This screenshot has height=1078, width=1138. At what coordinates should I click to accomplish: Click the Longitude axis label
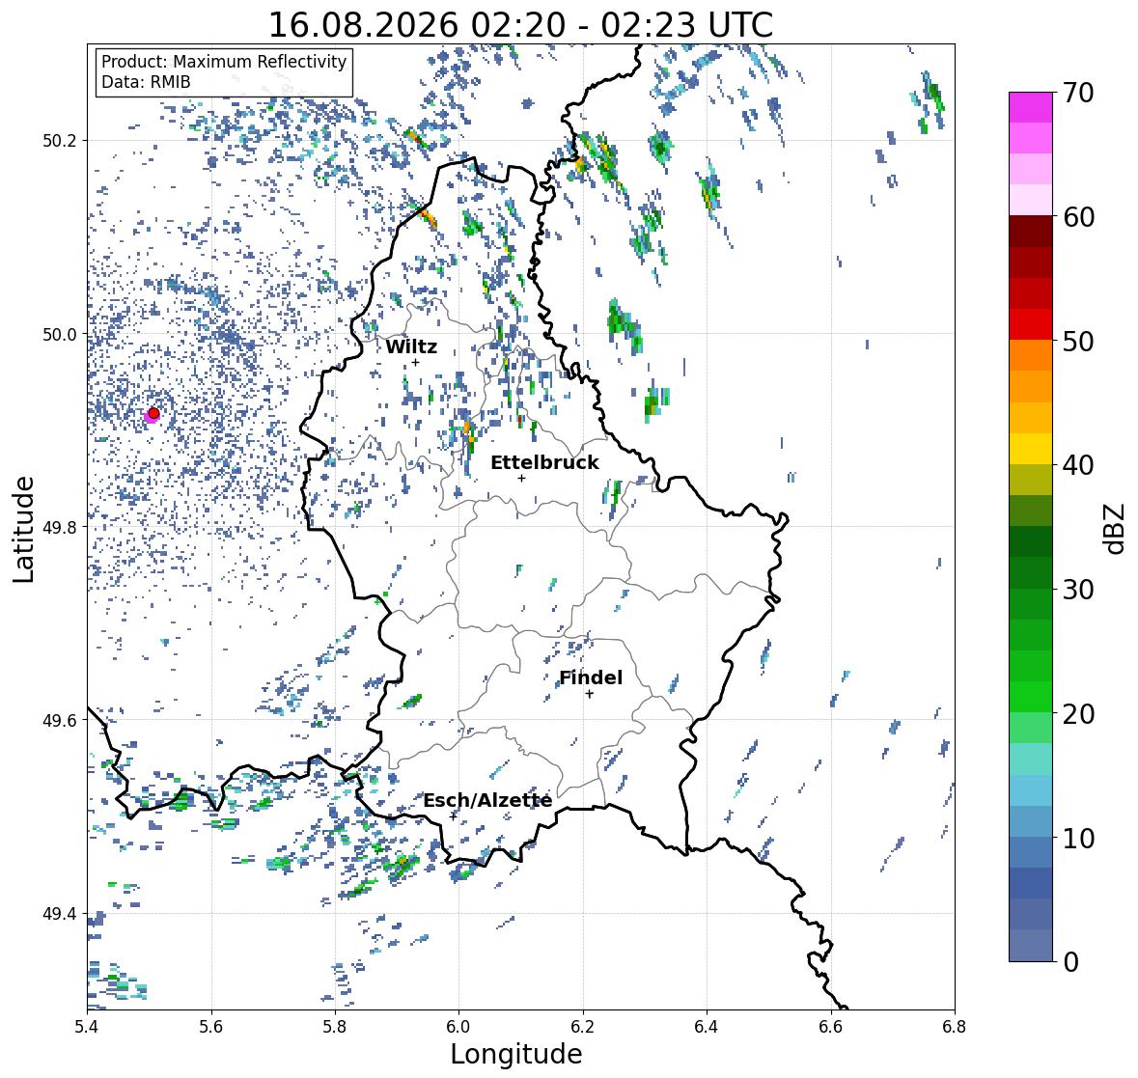tap(516, 1054)
